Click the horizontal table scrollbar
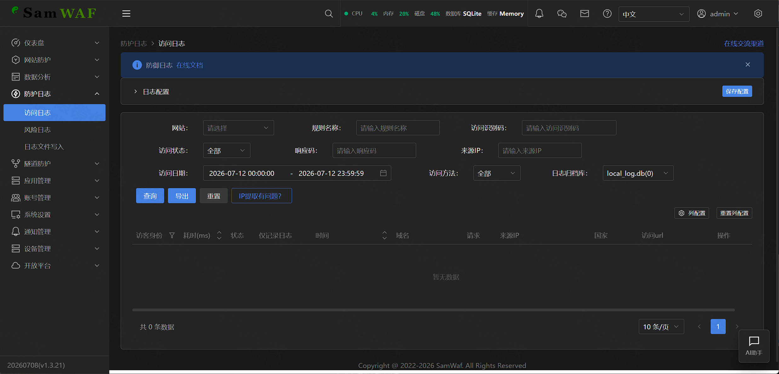This screenshot has width=779, height=374. point(433,310)
